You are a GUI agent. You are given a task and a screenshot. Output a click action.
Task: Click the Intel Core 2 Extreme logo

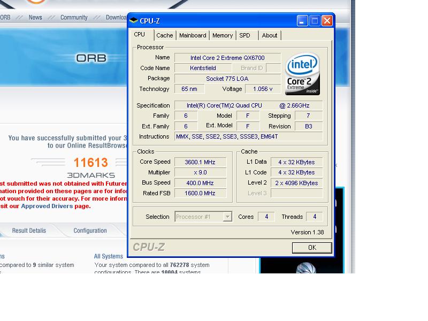tap(302, 74)
